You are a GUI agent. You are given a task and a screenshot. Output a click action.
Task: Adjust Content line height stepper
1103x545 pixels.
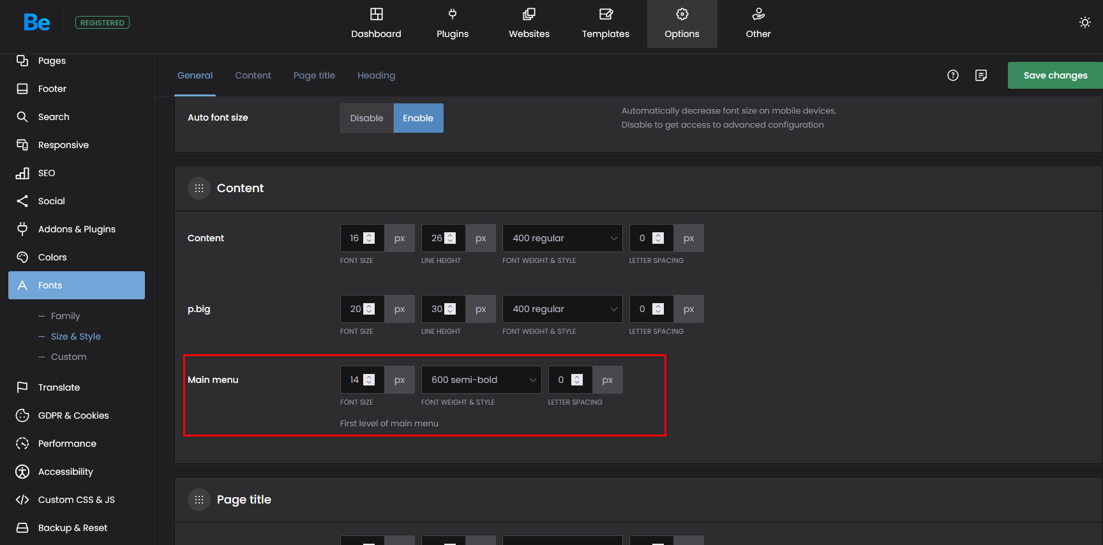point(450,238)
